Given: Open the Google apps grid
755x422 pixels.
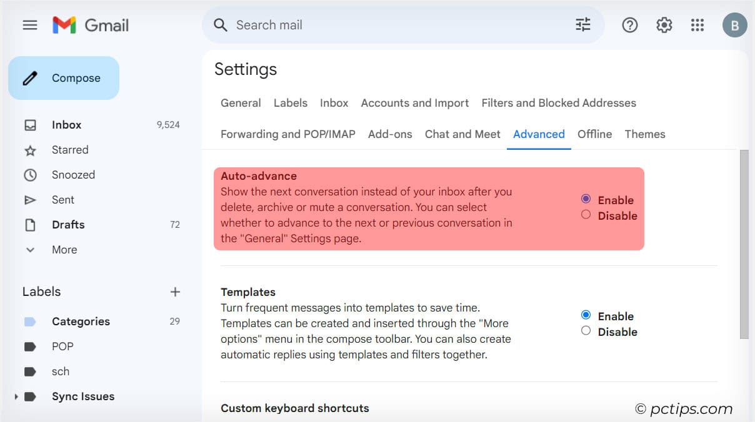Looking at the screenshot, I should (697, 25).
